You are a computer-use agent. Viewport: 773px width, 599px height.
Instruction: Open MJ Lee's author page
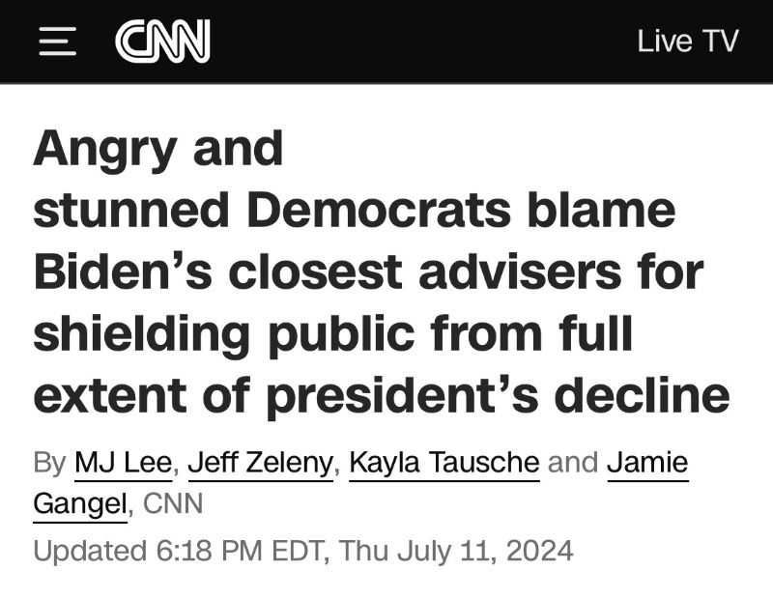pos(124,462)
